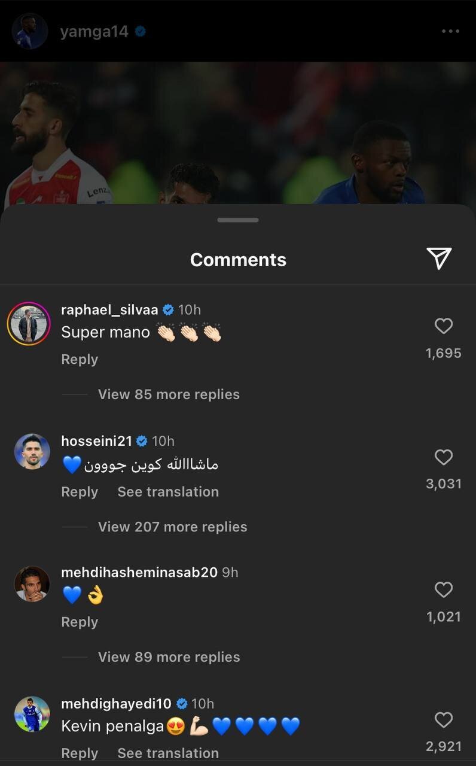
Task: Like hosseini21's comment with the heart icon
Action: [443, 457]
